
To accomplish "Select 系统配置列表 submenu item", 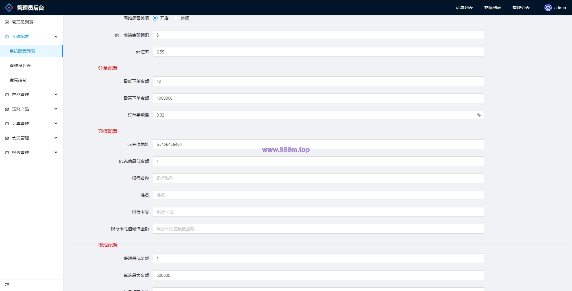I will coord(31,51).
